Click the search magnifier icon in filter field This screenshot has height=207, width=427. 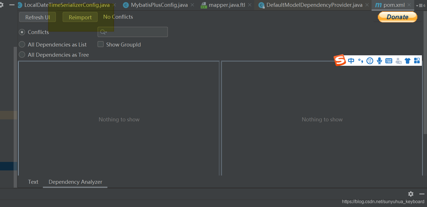tap(103, 32)
